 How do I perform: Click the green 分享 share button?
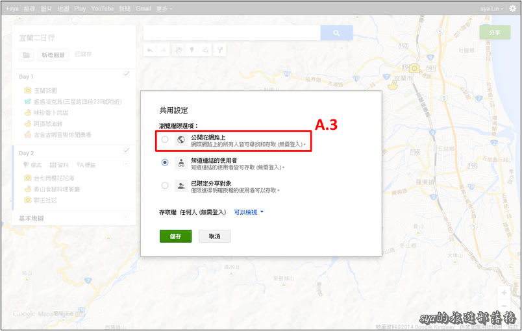click(495, 32)
